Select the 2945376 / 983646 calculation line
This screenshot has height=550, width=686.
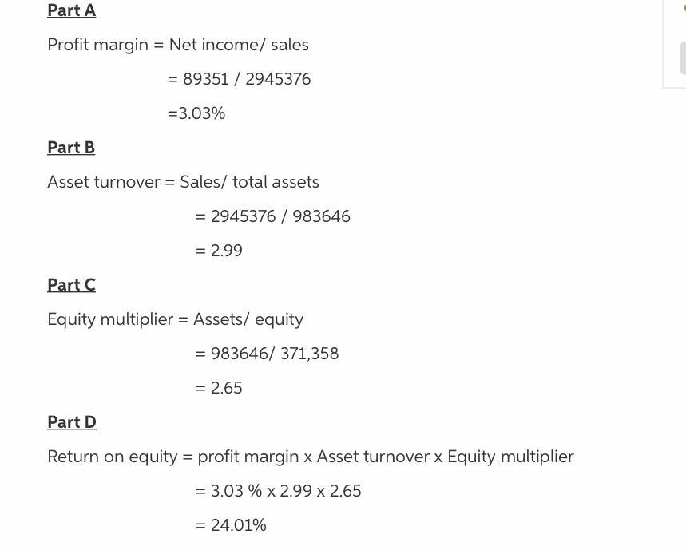click(273, 216)
